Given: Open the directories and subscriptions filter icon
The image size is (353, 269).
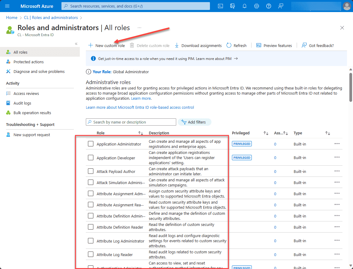Looking at the screenshot, I should pos(233,6).
